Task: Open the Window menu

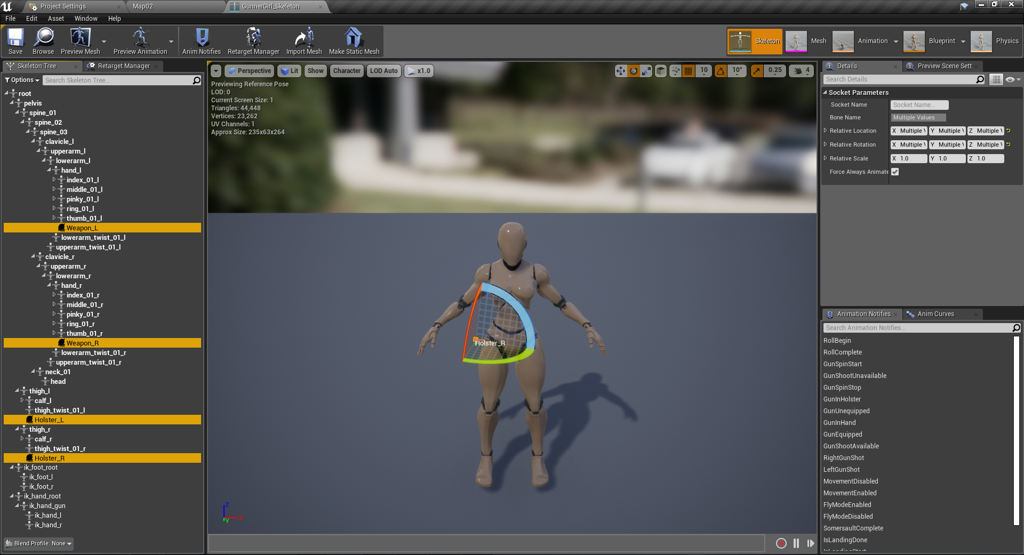Action: [86, 19]
